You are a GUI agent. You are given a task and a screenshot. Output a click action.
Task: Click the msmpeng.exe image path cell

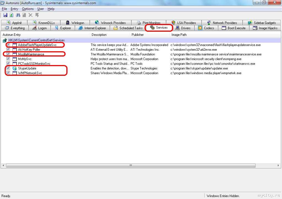click(x=206, y=59)
